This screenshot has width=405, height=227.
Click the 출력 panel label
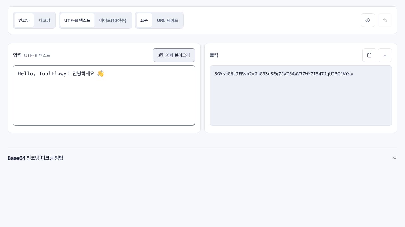pyautogui.click(x=214, y=55)
